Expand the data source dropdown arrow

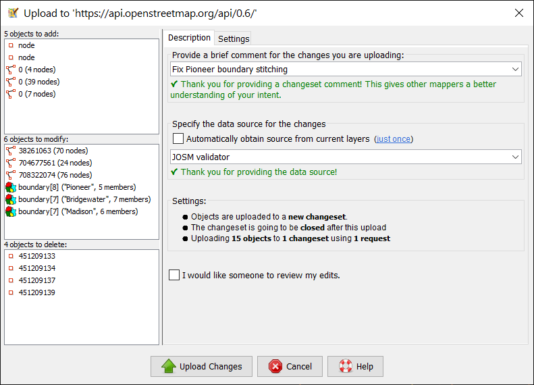[x=516, y=157]
